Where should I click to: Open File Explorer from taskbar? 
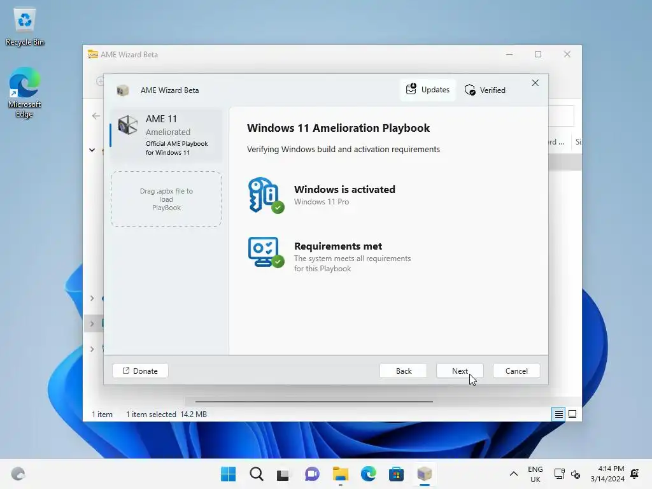coord(341,474)
